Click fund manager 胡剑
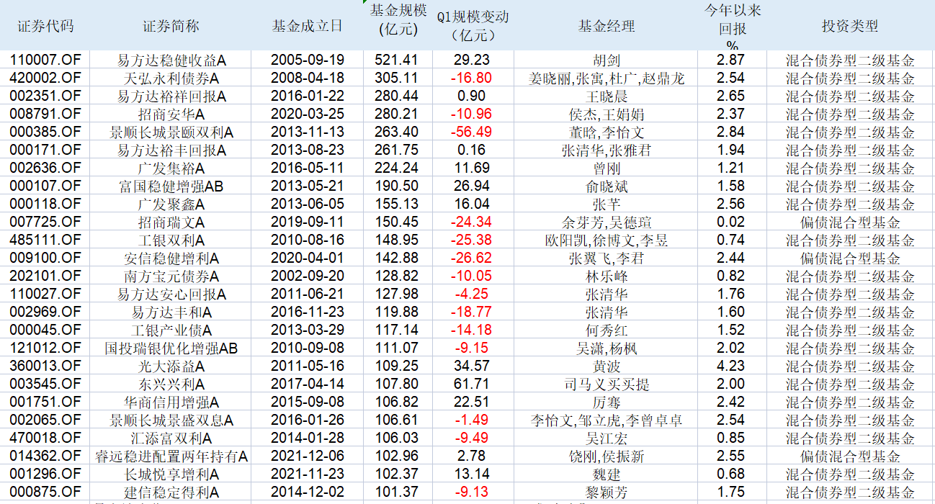This screenshot has height=504, width=935. (x=607, y=60)
